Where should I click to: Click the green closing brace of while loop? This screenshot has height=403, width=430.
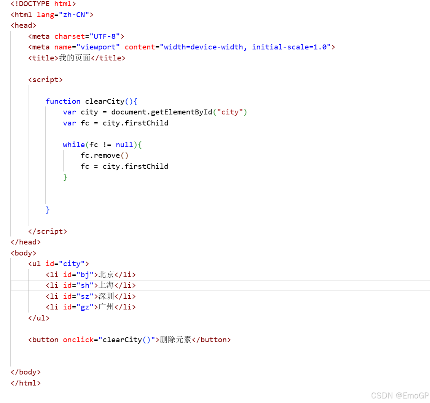(x=65, y=177)
